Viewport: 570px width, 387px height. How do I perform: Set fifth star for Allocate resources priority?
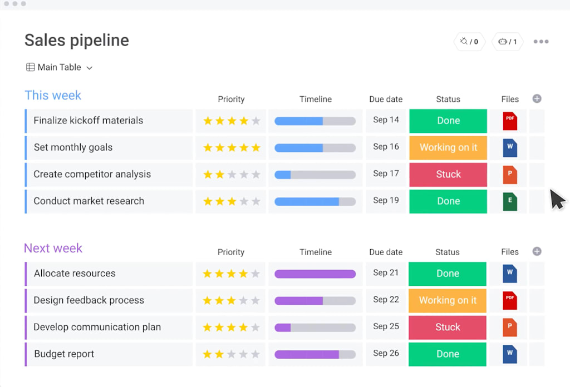pyautogui.click(x=255, y=274)
